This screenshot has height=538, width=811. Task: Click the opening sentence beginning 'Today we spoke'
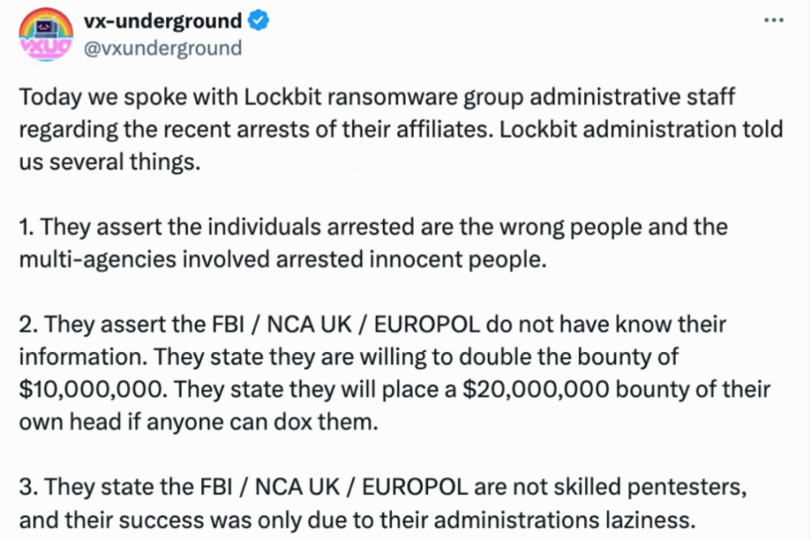click(x=400, y=128)
